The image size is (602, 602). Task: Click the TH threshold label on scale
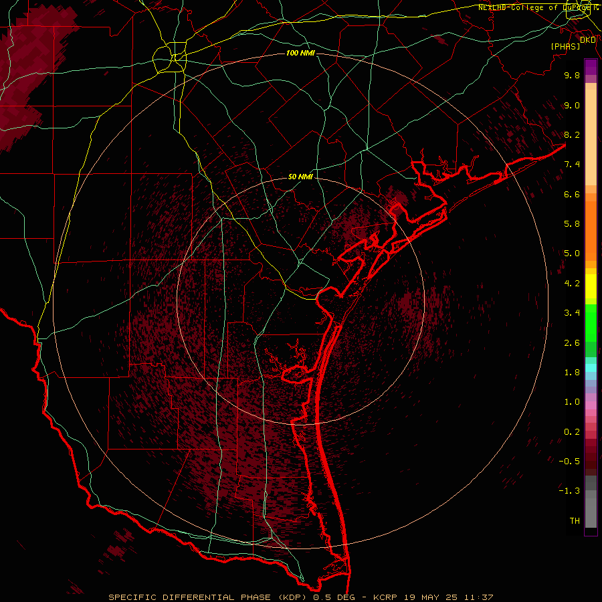(x=575, y=521)
